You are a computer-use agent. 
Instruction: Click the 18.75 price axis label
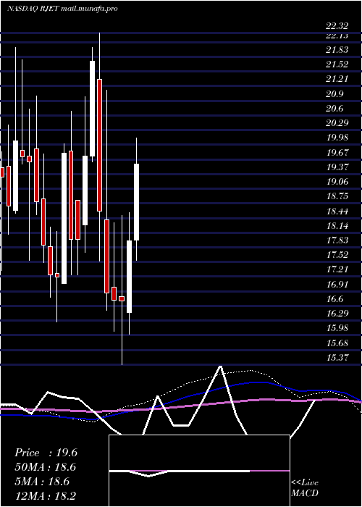(337, 196)
